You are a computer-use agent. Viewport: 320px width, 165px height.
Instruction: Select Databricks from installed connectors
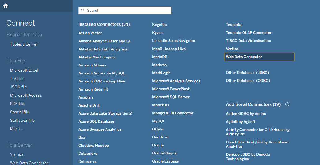pos(88,153)
